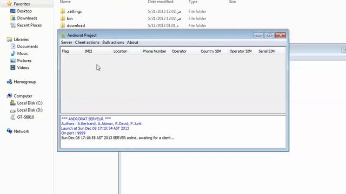Click the Network icon
This screenshot has width=346, height=194.
click(10, 131)
